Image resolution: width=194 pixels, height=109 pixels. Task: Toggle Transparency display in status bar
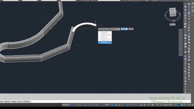point(113,105)
